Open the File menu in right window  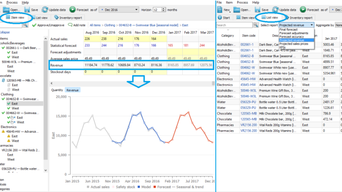point(219,2)
